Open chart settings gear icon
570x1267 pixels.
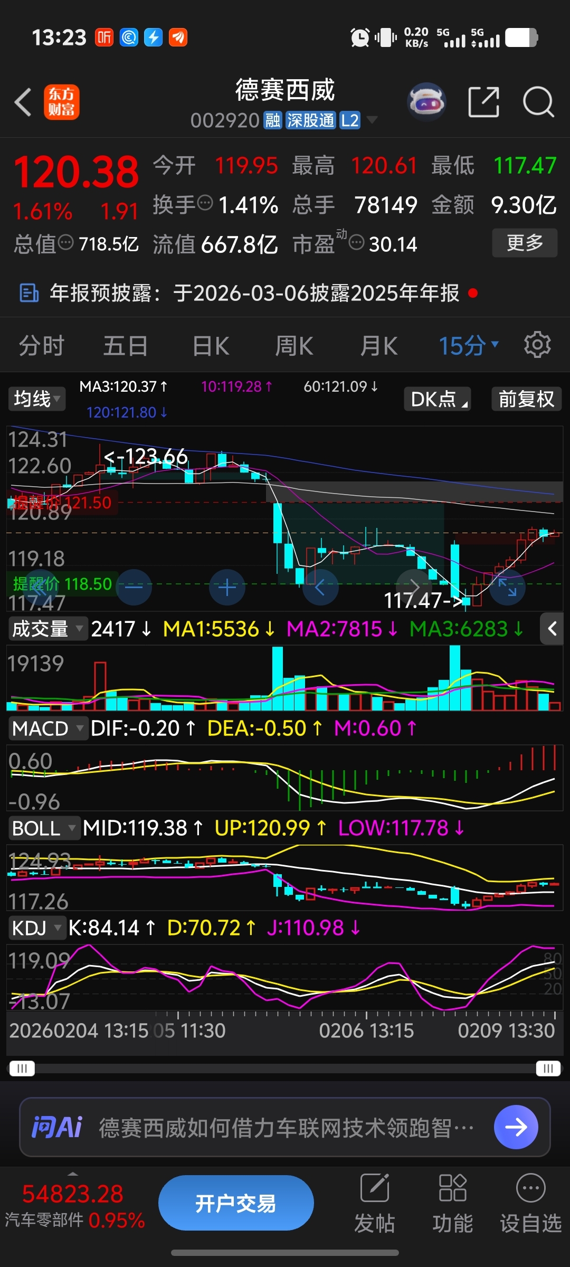click(537, 345)
